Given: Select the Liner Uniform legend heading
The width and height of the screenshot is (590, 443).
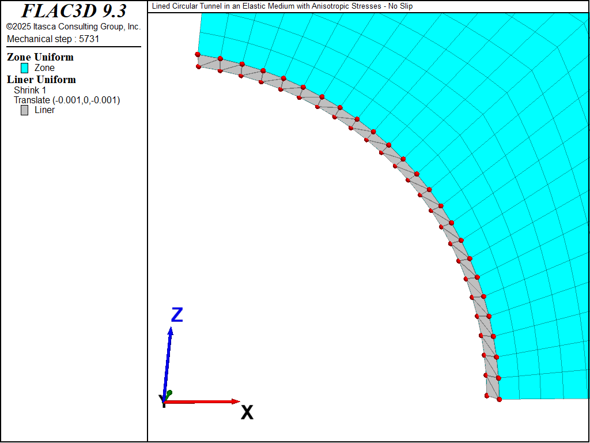Looking at the screenshot, I should 41,80.
